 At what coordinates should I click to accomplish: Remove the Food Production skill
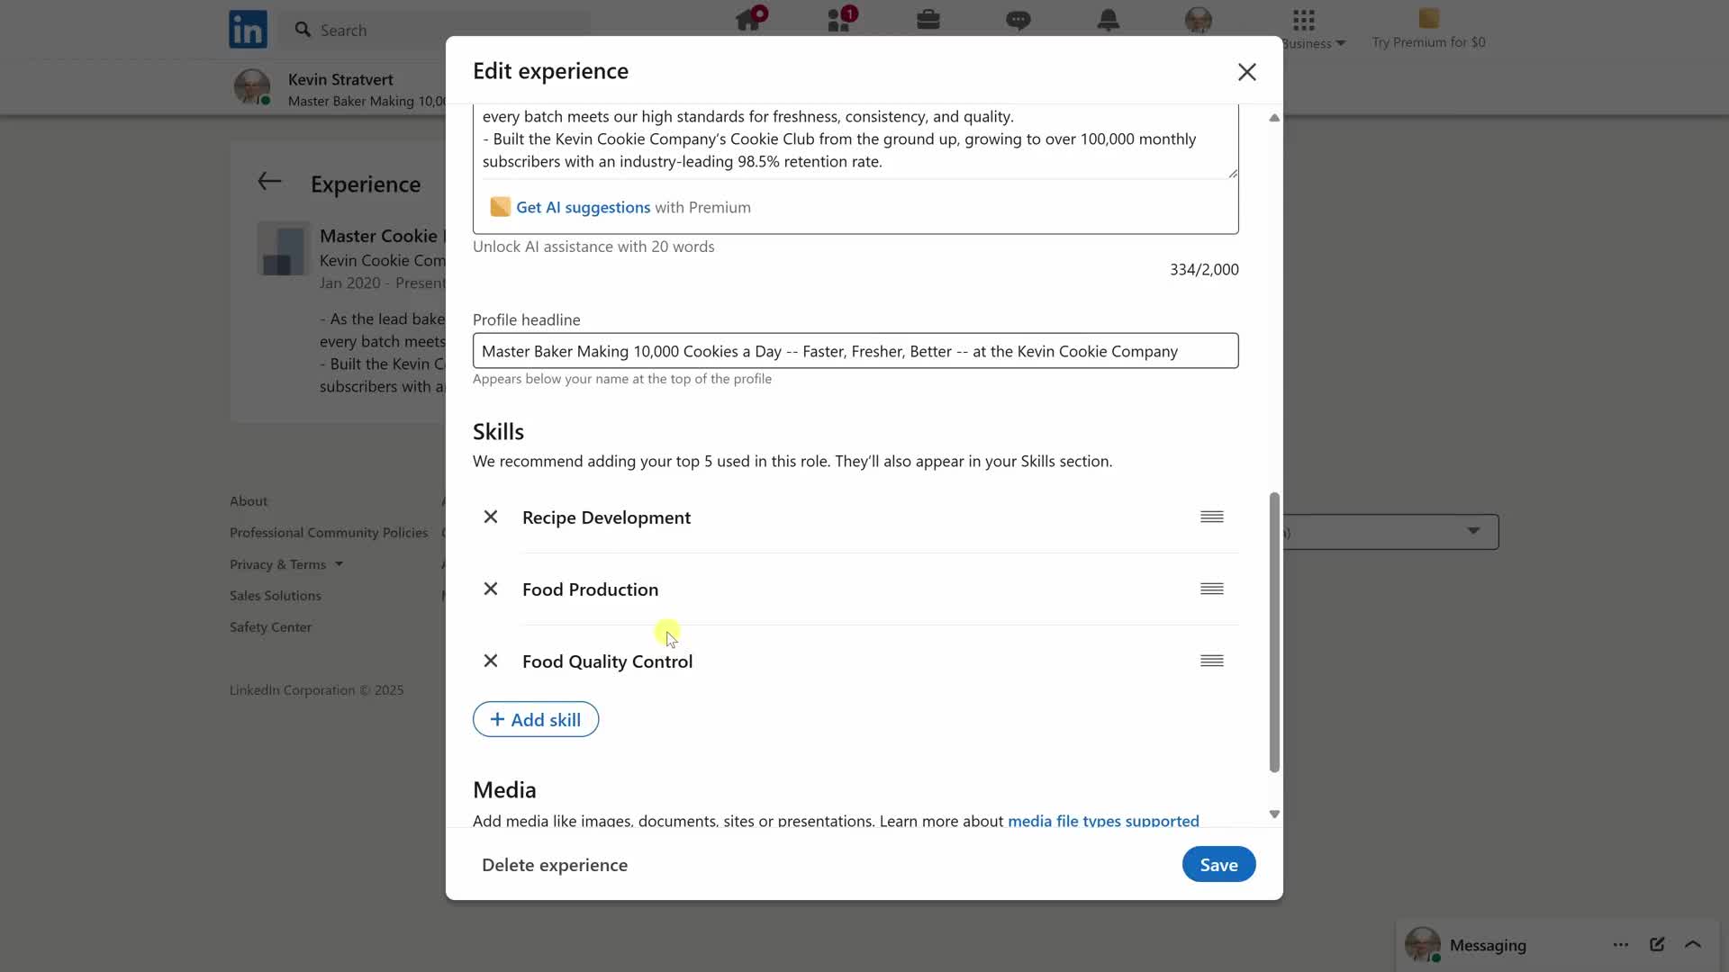click(x=491, y=589)
